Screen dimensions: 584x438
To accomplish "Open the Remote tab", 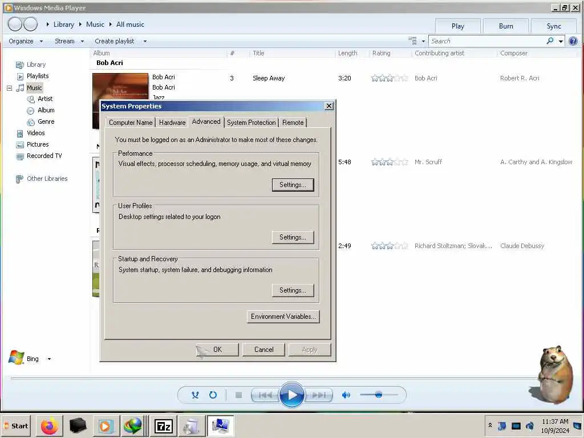I will (293, 123).
